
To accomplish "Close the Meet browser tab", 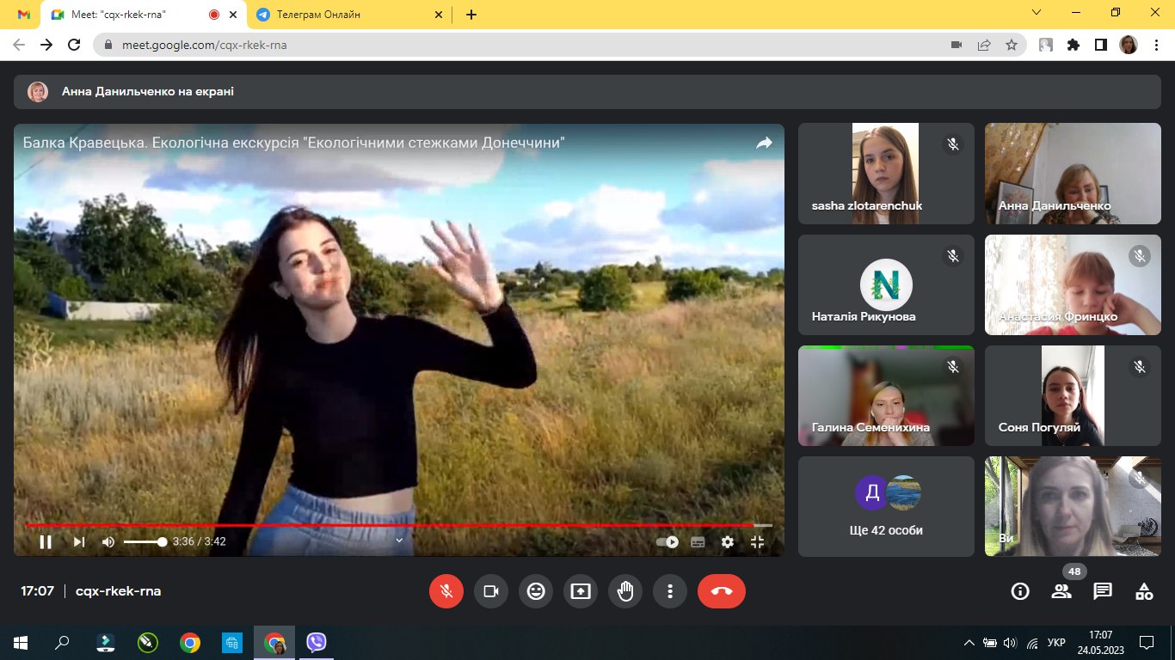I will [x=232, y=15].
